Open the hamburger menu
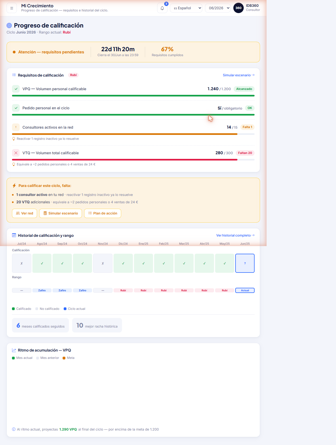This screenshot has height=445, width=336. pyautogui.click(x=12, y=8)
